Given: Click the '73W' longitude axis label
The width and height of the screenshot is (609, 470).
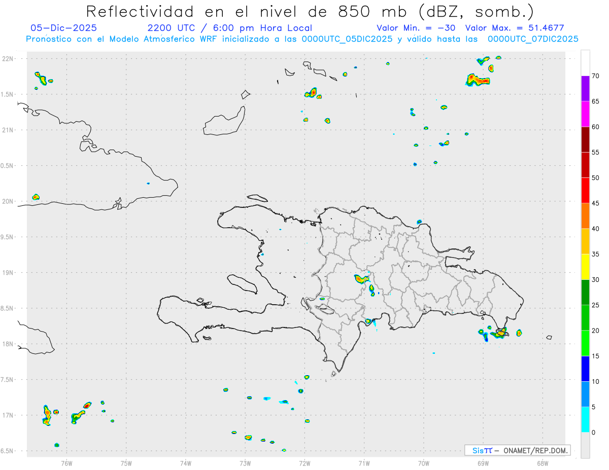Looking at the screenshot, I should (x=245, y=462).
